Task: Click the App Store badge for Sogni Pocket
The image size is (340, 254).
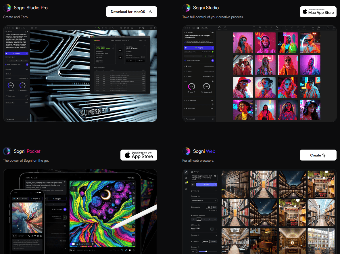Action: click(x=139, y=155)
